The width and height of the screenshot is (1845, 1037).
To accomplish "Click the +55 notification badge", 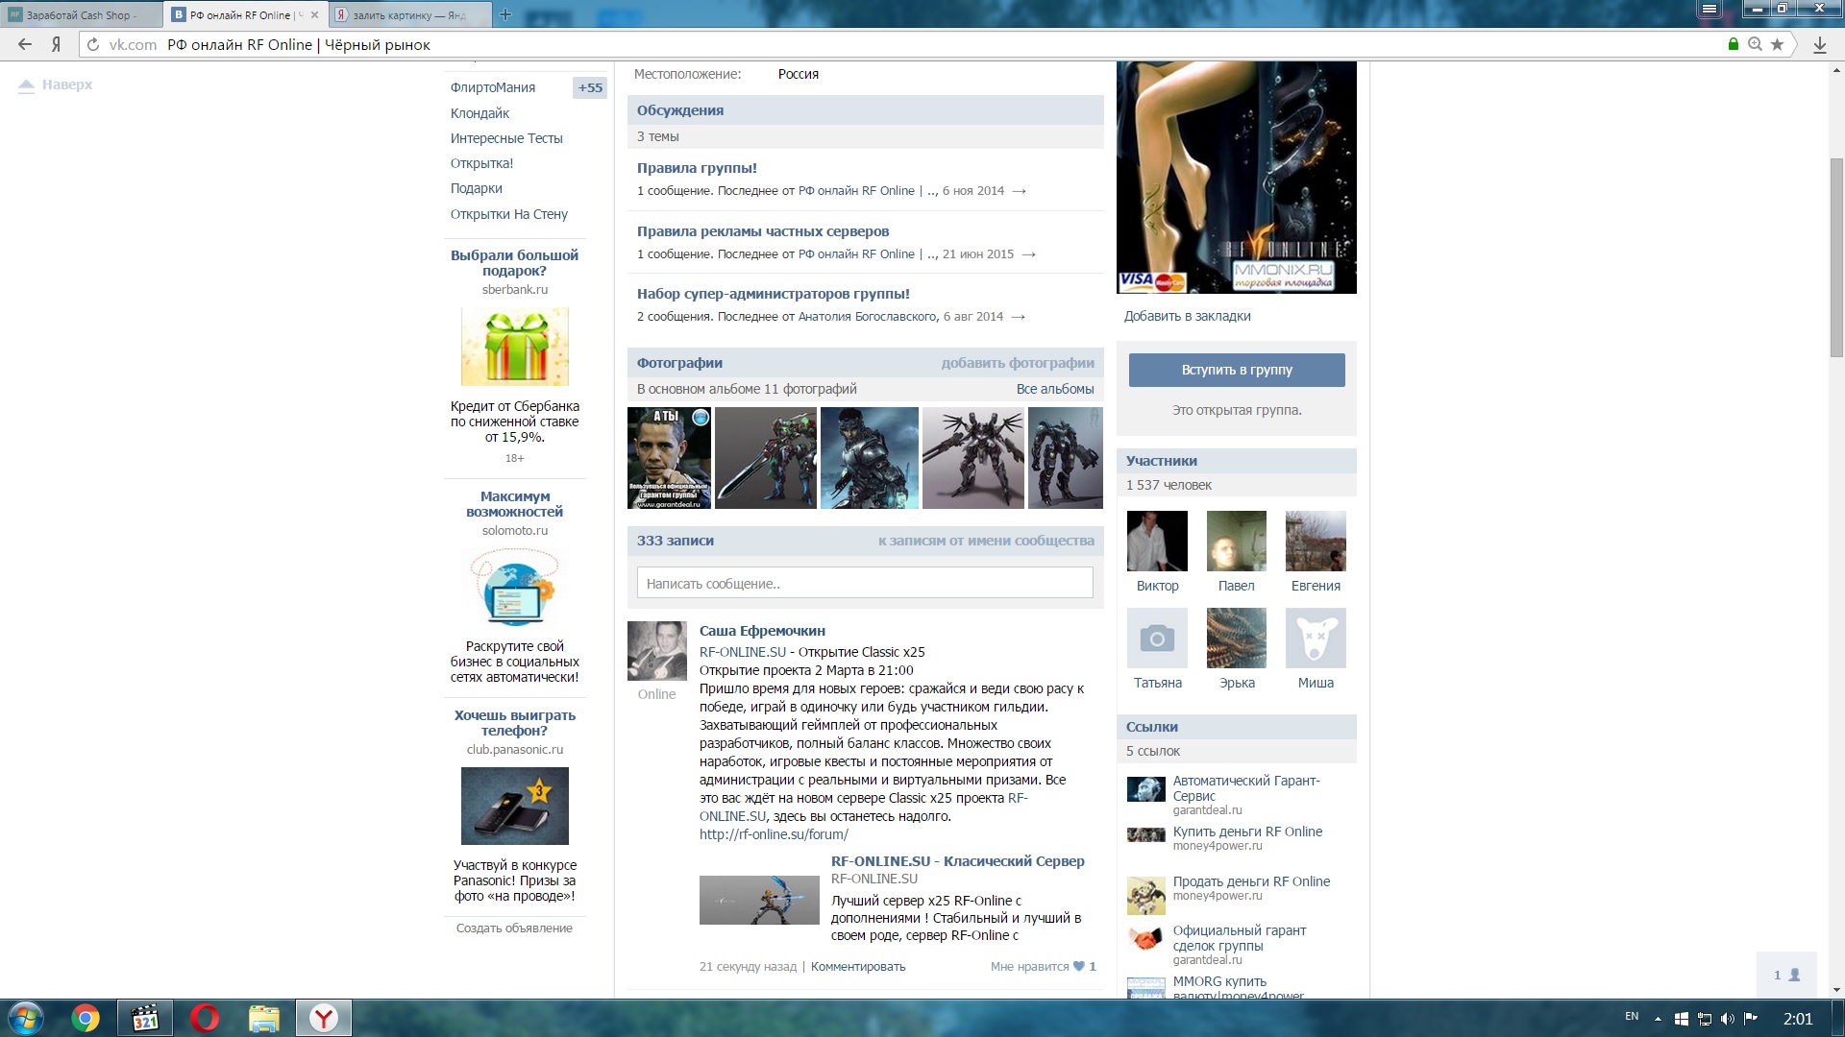I will point(590,87).
